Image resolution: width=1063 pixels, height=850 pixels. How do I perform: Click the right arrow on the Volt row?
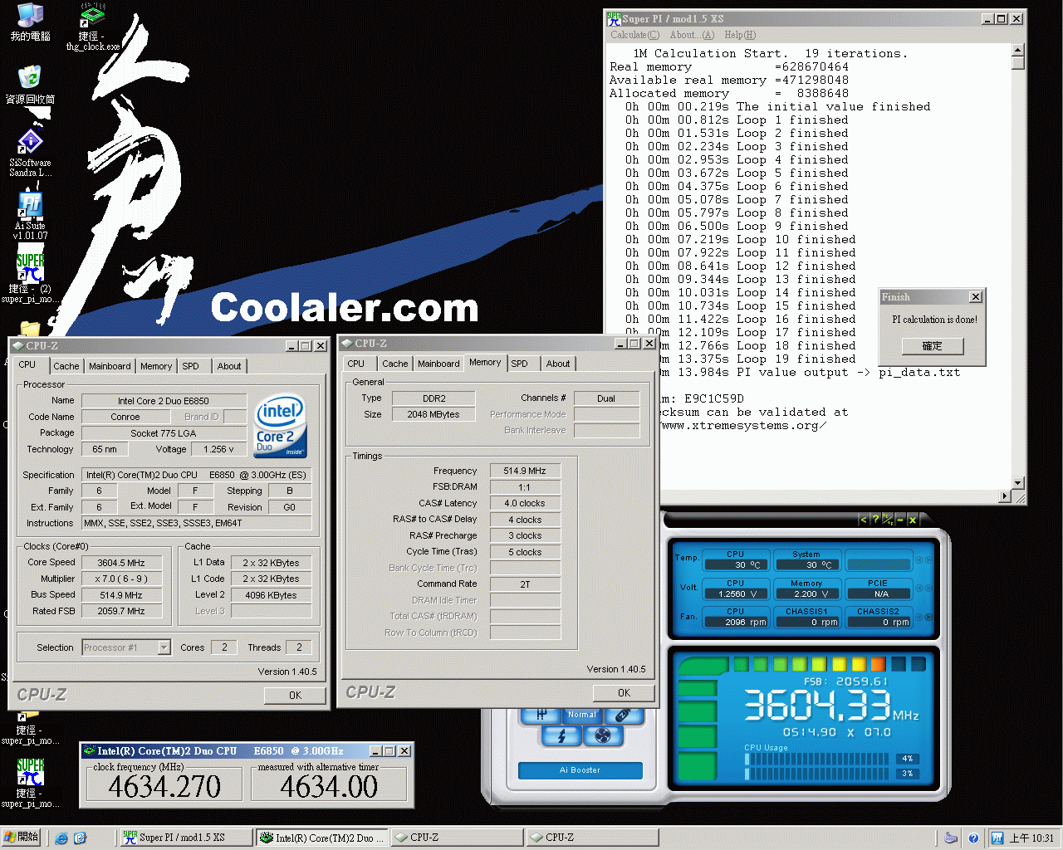click(928, 589)
